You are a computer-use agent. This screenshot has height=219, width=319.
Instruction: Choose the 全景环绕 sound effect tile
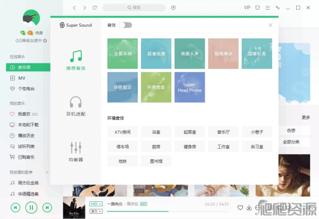tap(122, 54)
